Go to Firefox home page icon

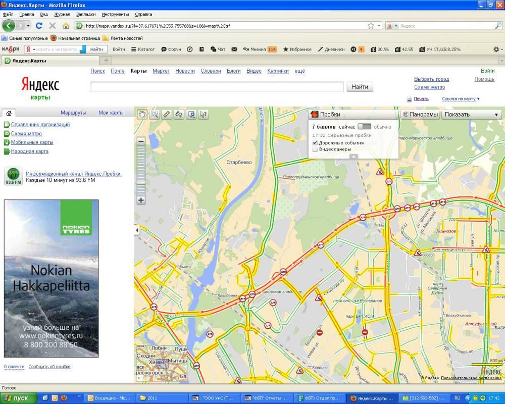click(x=66, y=26)
